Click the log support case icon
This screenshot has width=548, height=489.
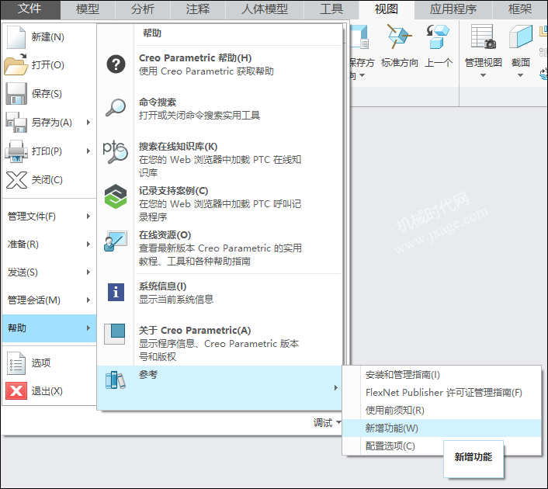(116, 196)
